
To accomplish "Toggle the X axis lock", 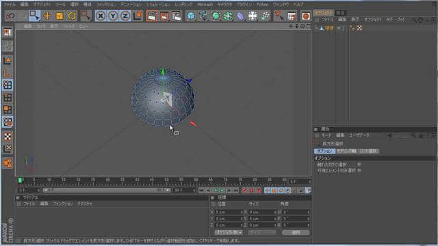I will (101, 16).
